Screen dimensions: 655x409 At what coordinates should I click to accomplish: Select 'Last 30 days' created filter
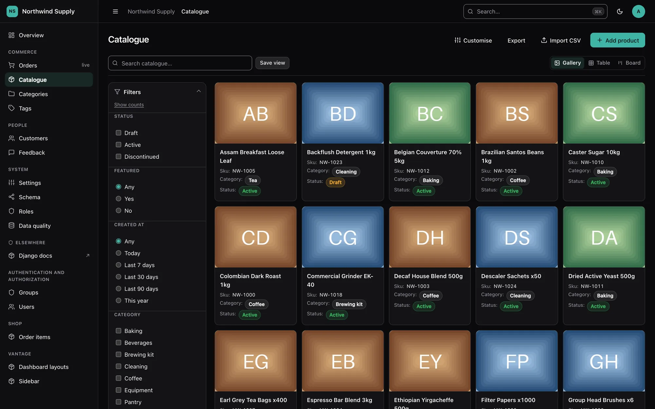tap(119, 277)
